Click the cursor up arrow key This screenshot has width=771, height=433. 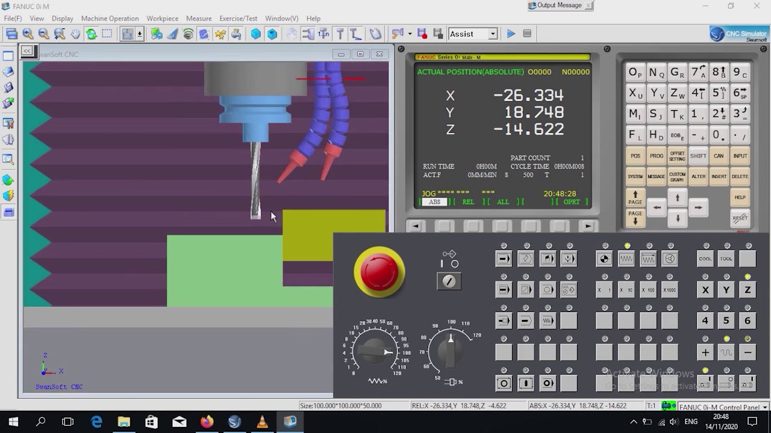pos(678,197)
